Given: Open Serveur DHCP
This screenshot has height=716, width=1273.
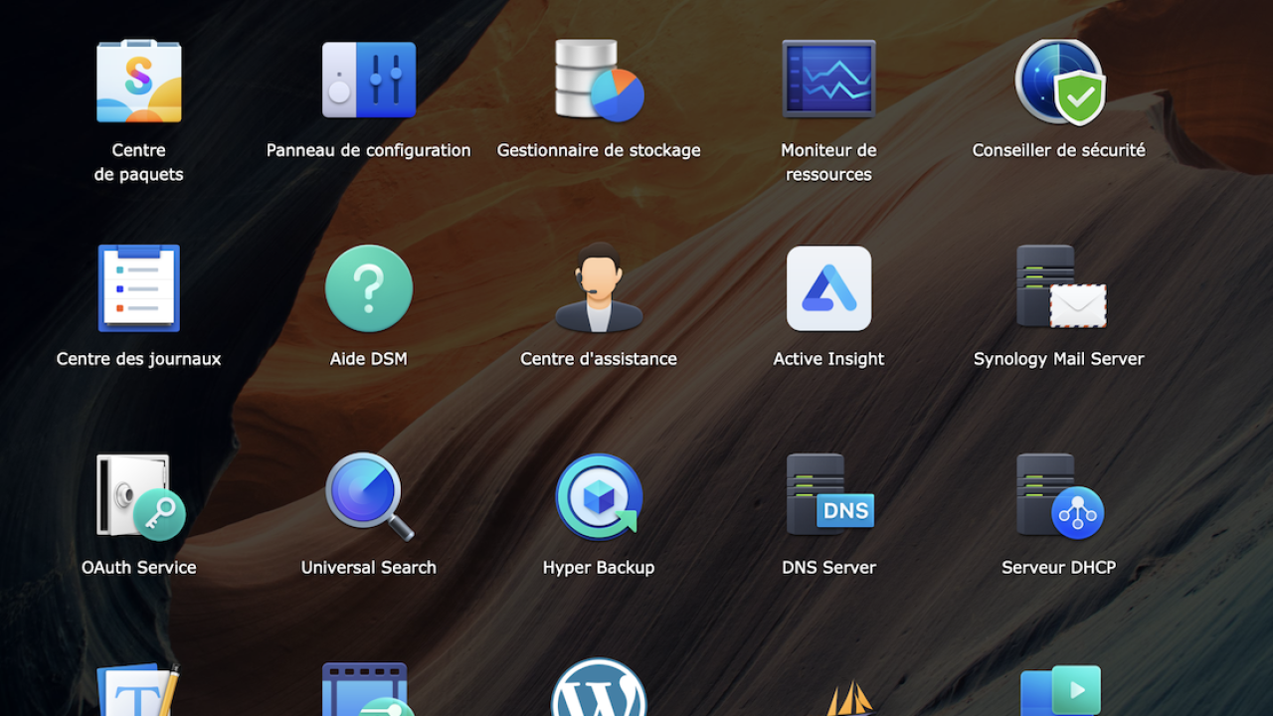Looking at the screenshot, I should coord(1059,496).
